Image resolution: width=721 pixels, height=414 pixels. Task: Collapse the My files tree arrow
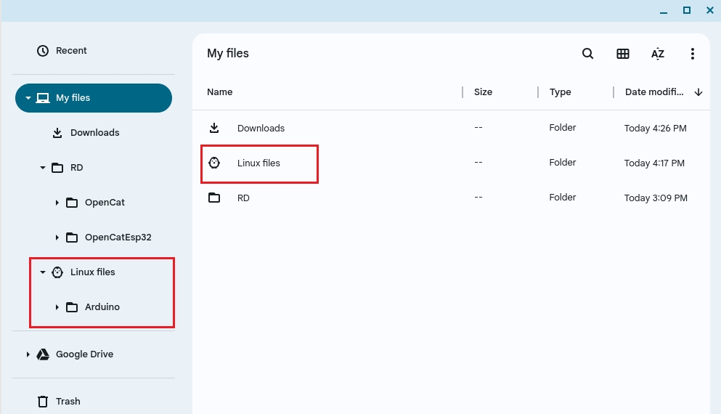[28, 98]
